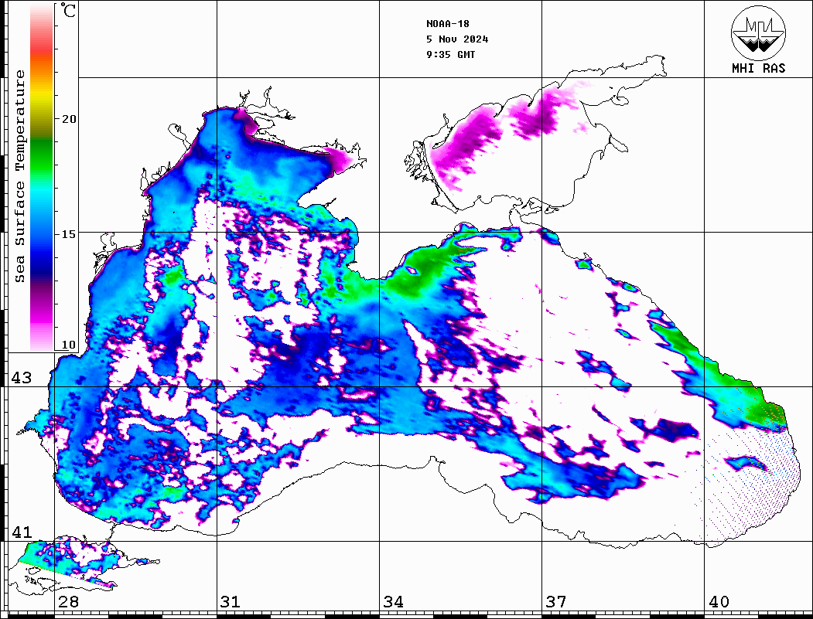Click the longitude label '34'
The height and width of the screenshot is (619, 813).
pyautogui.click(x=393, y=602)
